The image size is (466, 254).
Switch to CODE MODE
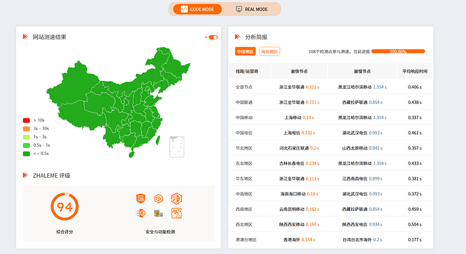click(197, 9)
